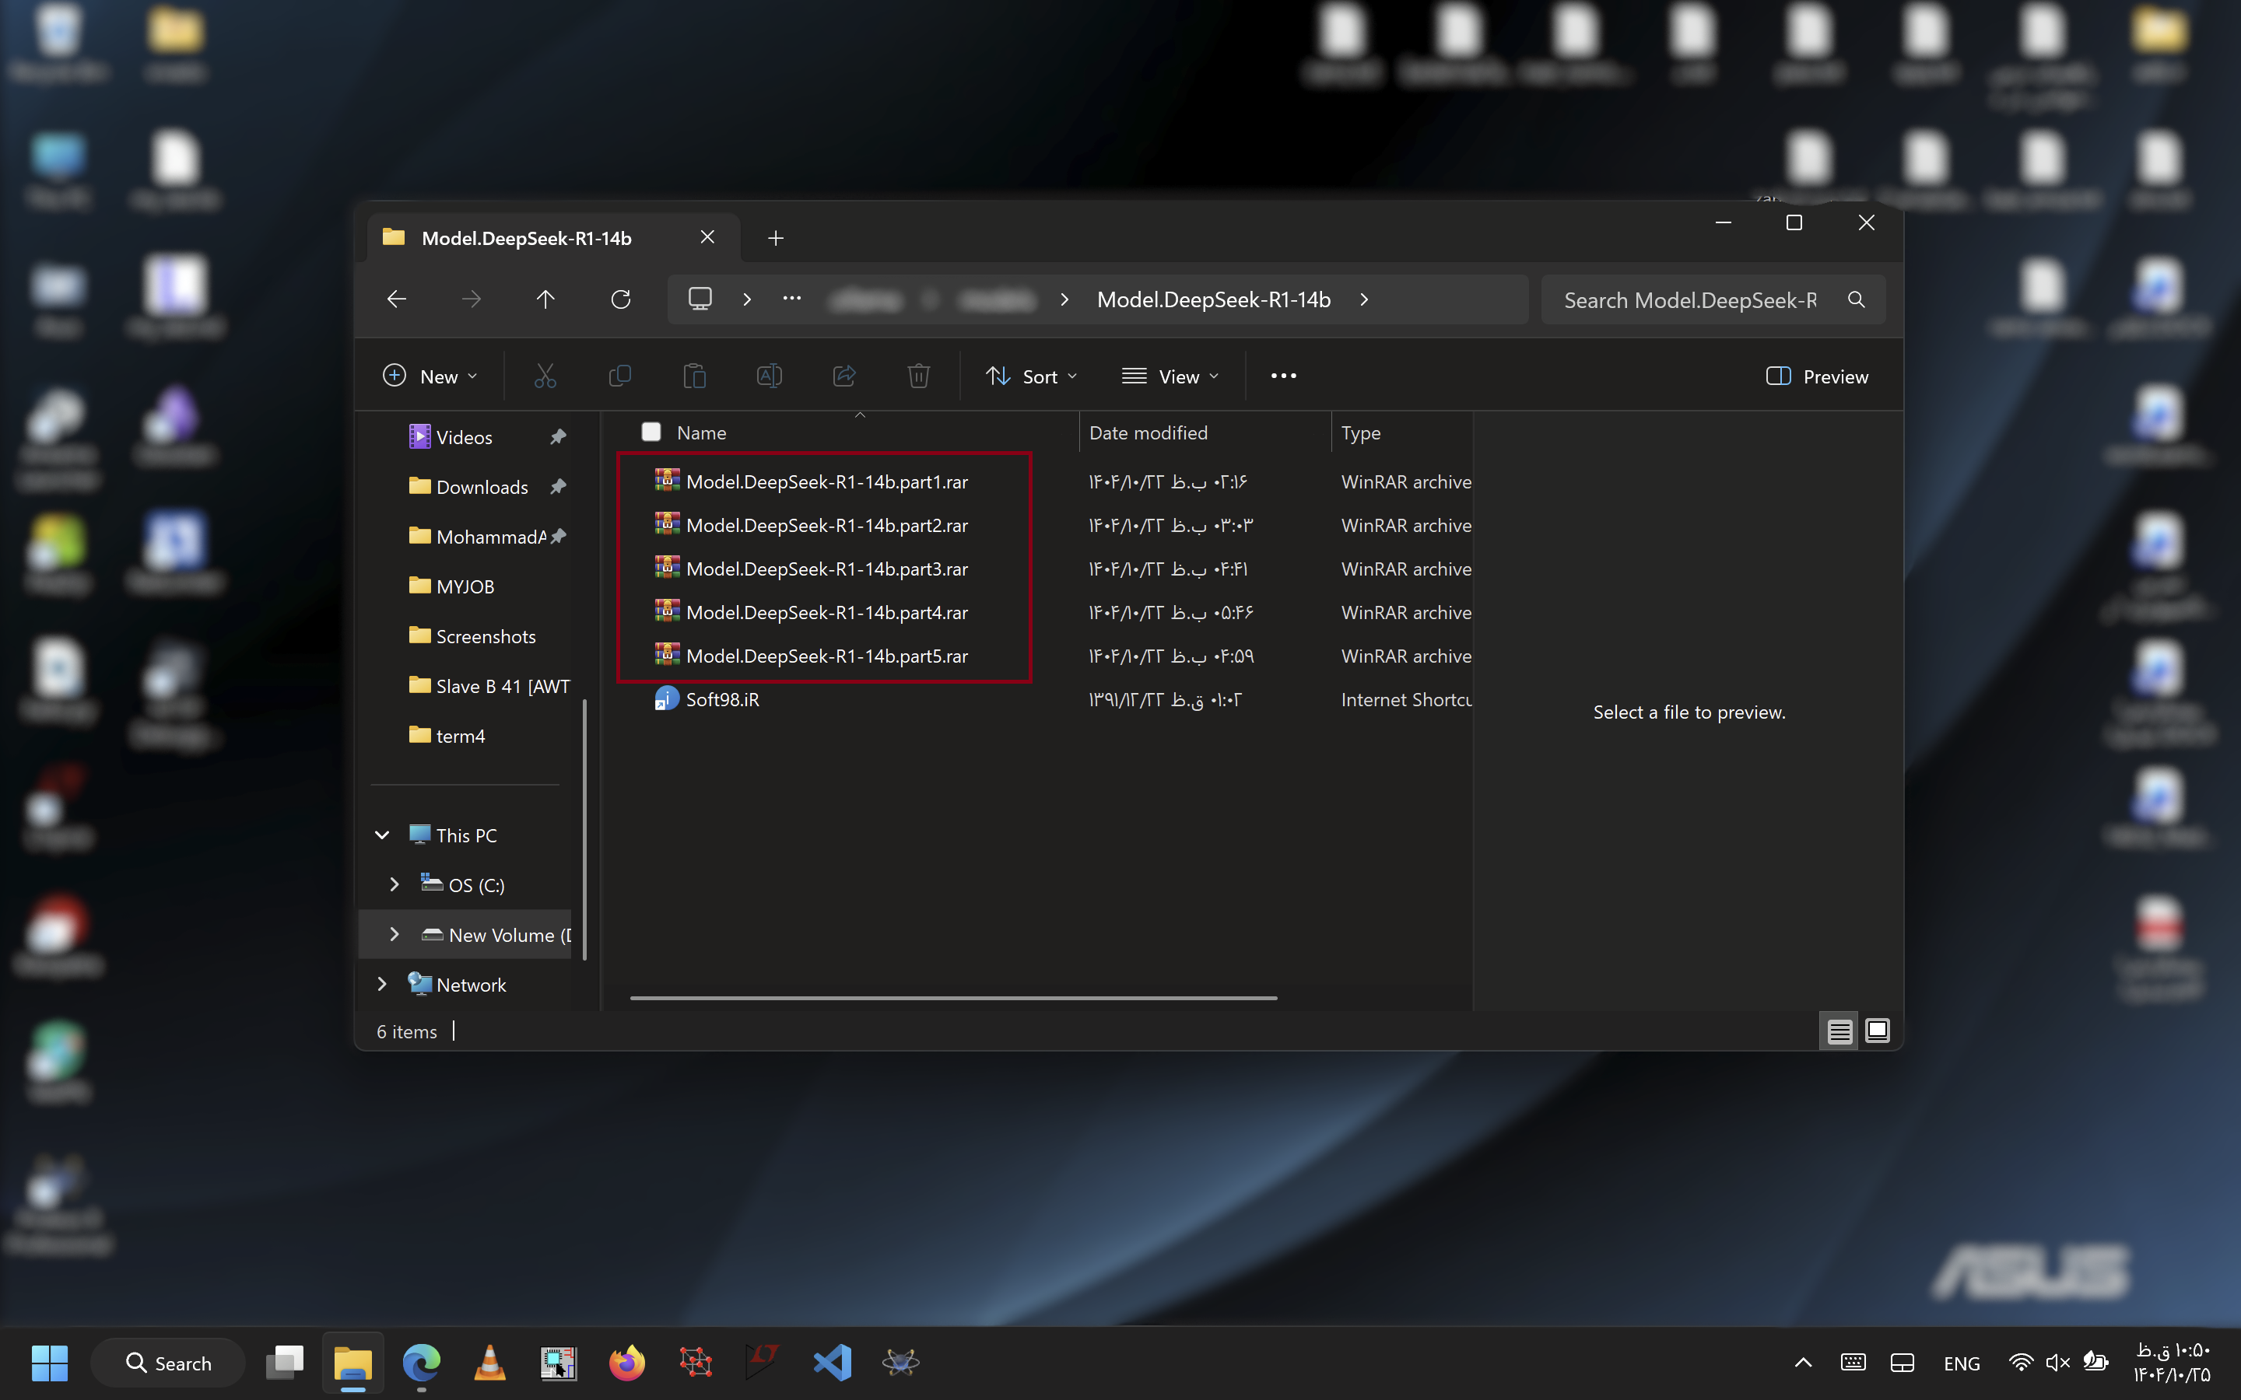Image resolution: width=2241 pixels, height=1400 pixels.
Task: Switch to the large thumbnails view toggle
Action: tap(1877, 1031)
